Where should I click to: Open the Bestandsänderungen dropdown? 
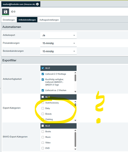(59, 51)
